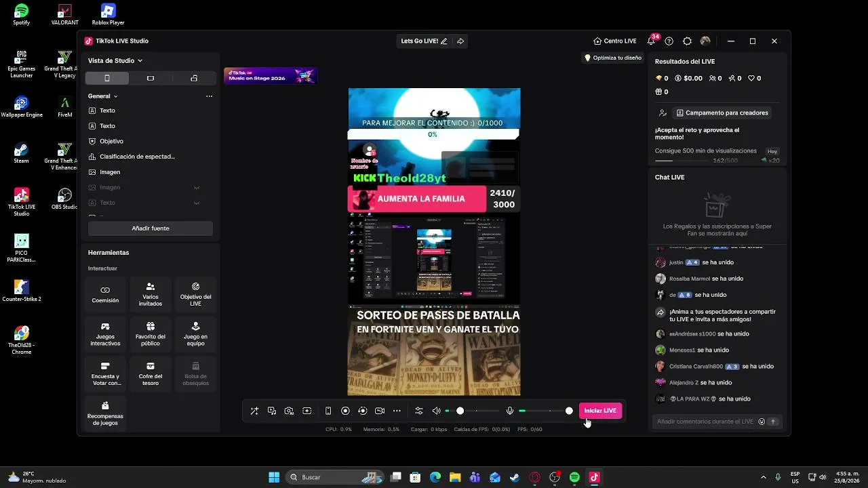
Task: Open the Varios invitados tool
Action: click(x=151, y=295)
